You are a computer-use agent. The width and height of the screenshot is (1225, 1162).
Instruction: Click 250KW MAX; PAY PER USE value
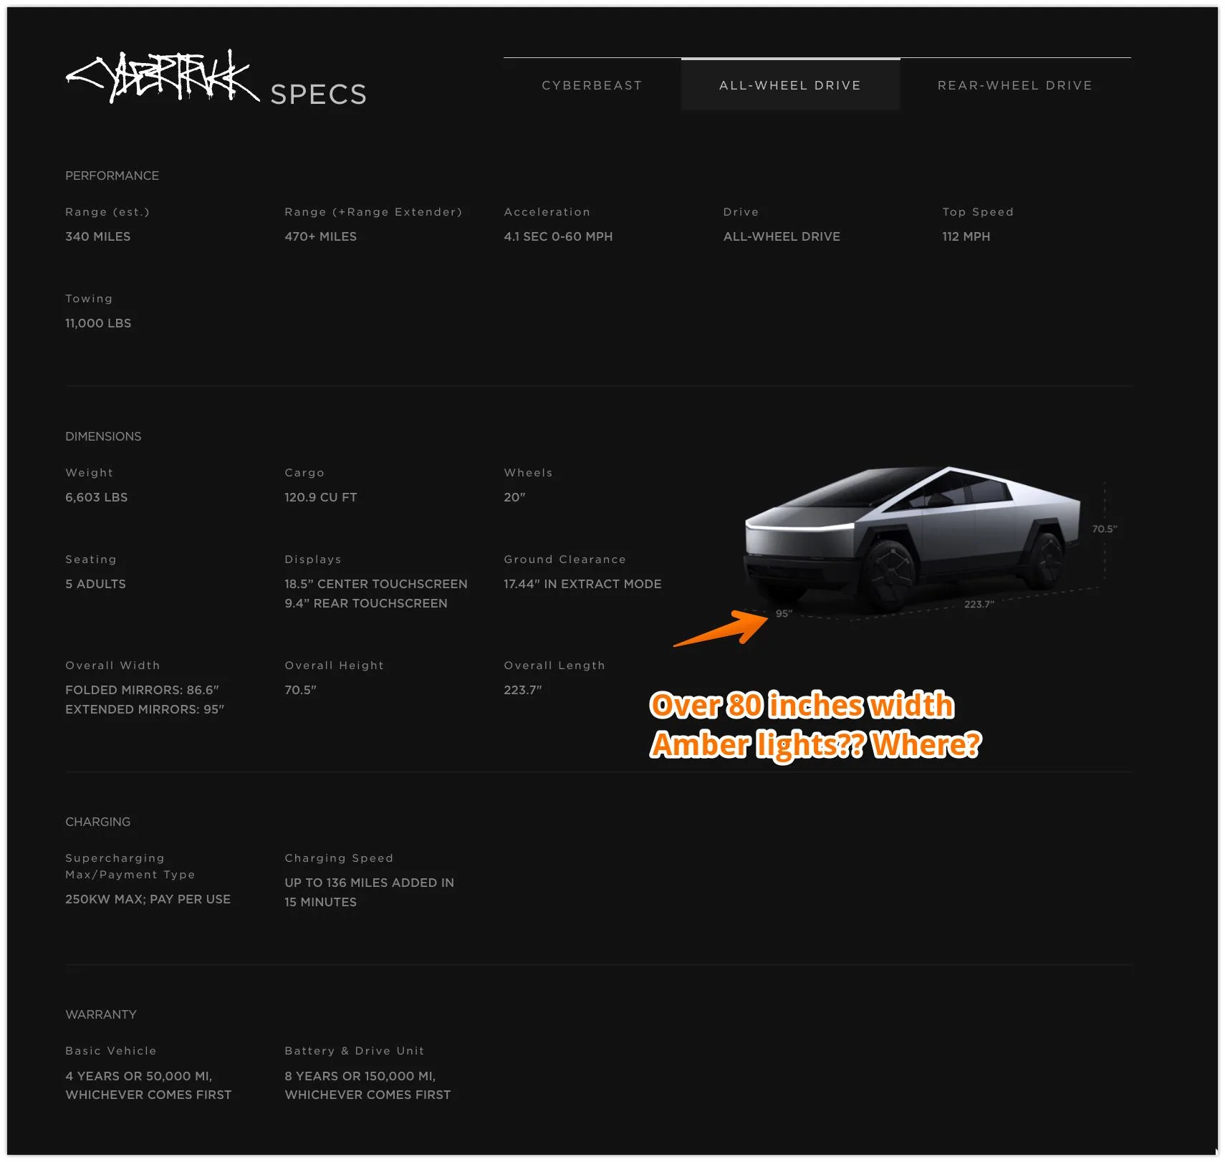(x=148, y=899)
